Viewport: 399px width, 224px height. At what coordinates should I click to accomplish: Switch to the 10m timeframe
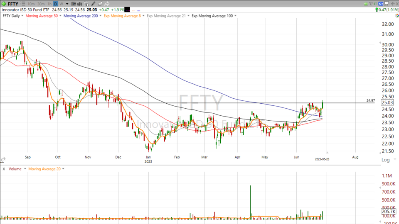(31, 4)
